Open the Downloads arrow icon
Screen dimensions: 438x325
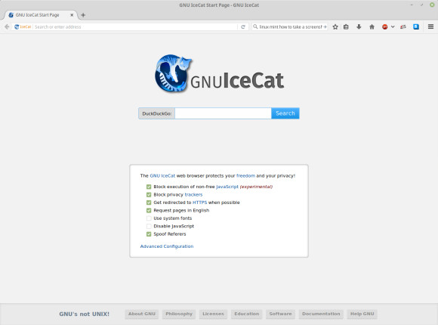[x=359, y=27]
